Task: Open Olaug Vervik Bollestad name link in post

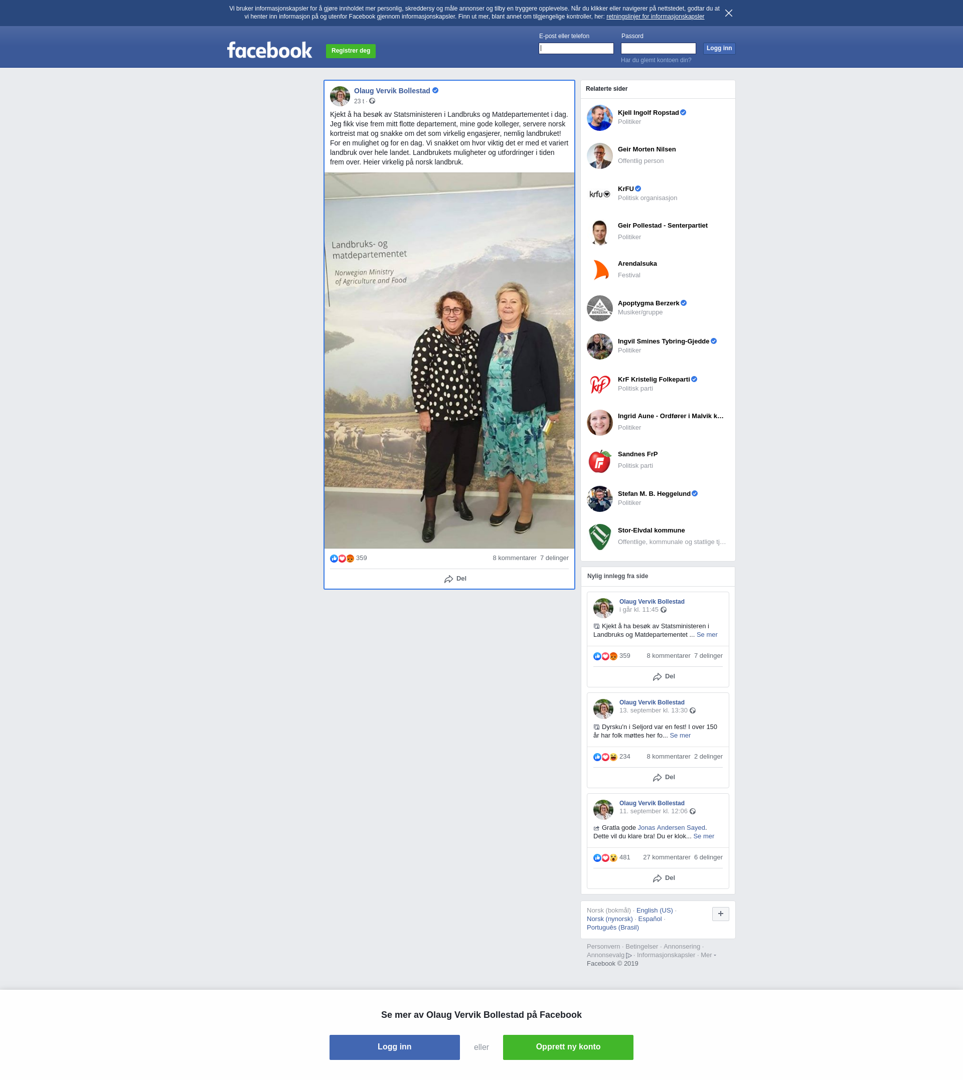Action: click(392, 91)
